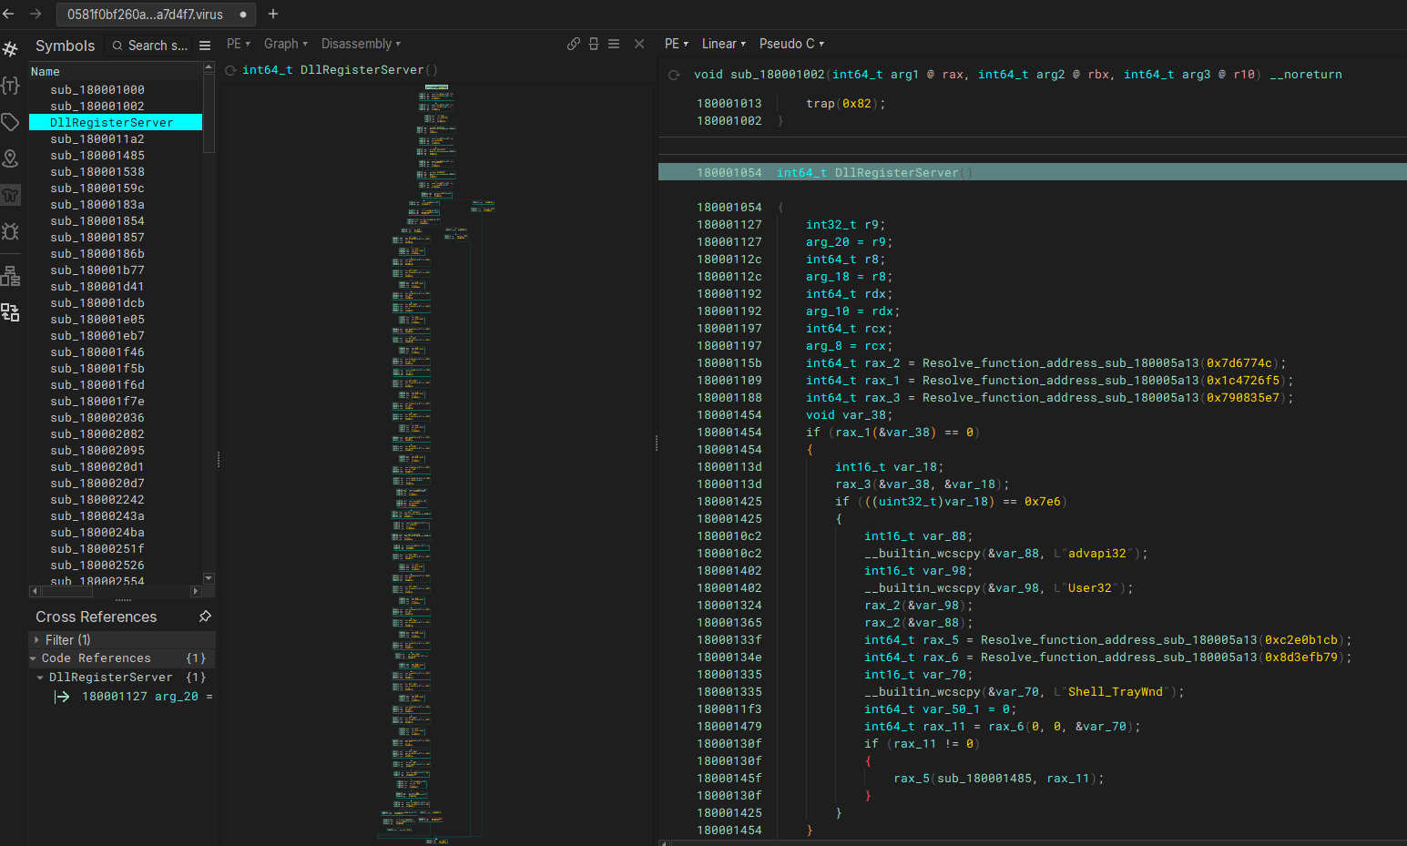The height and width of the screenshot is (846, 1407).
Task: Click the symbols list scroll right arrow
Action: (x=195, y=591)
